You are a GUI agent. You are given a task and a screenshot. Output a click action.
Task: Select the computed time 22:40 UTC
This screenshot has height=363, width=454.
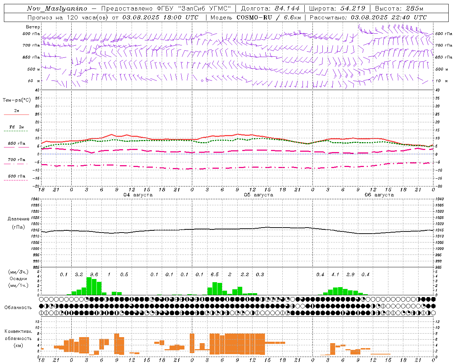[409, 17]
